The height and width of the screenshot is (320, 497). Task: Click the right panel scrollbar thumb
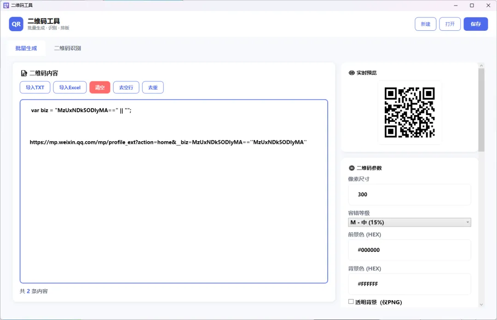click(x=481, y=110)
